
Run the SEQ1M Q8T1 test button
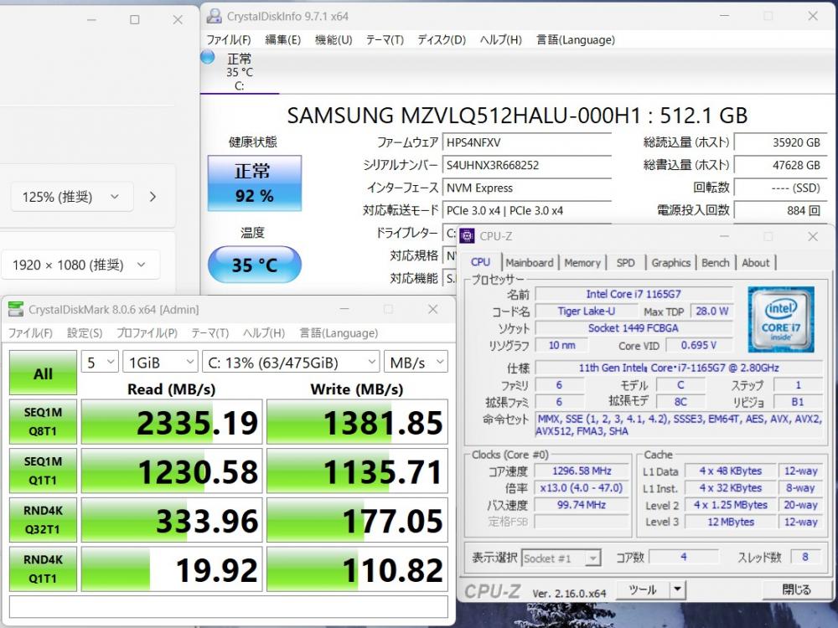(43, 423)
